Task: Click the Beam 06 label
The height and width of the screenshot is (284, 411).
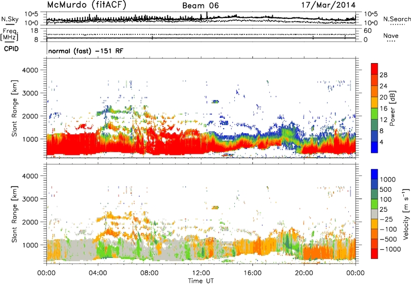Action: 200,6
